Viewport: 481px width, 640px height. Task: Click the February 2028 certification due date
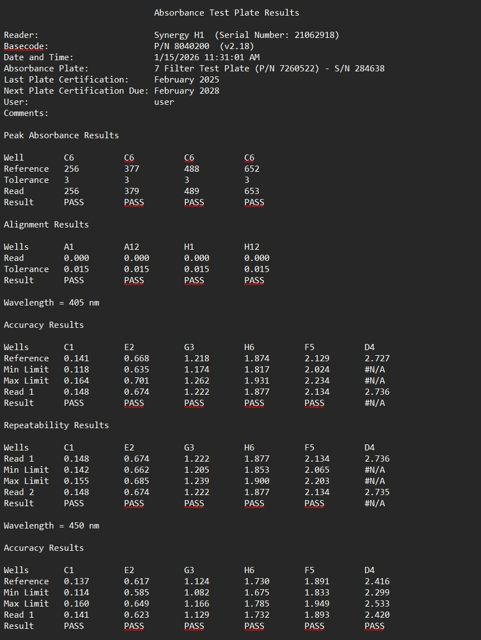(x=186, y=91)
